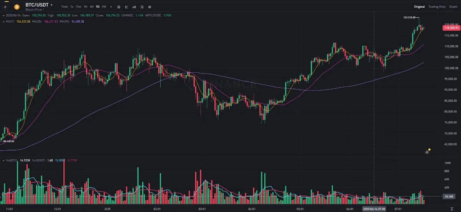Collapse the Vol(BTC) indicator chevron
Image resolution: width=461 pixels, height=212 pixels.
point(3,160)
